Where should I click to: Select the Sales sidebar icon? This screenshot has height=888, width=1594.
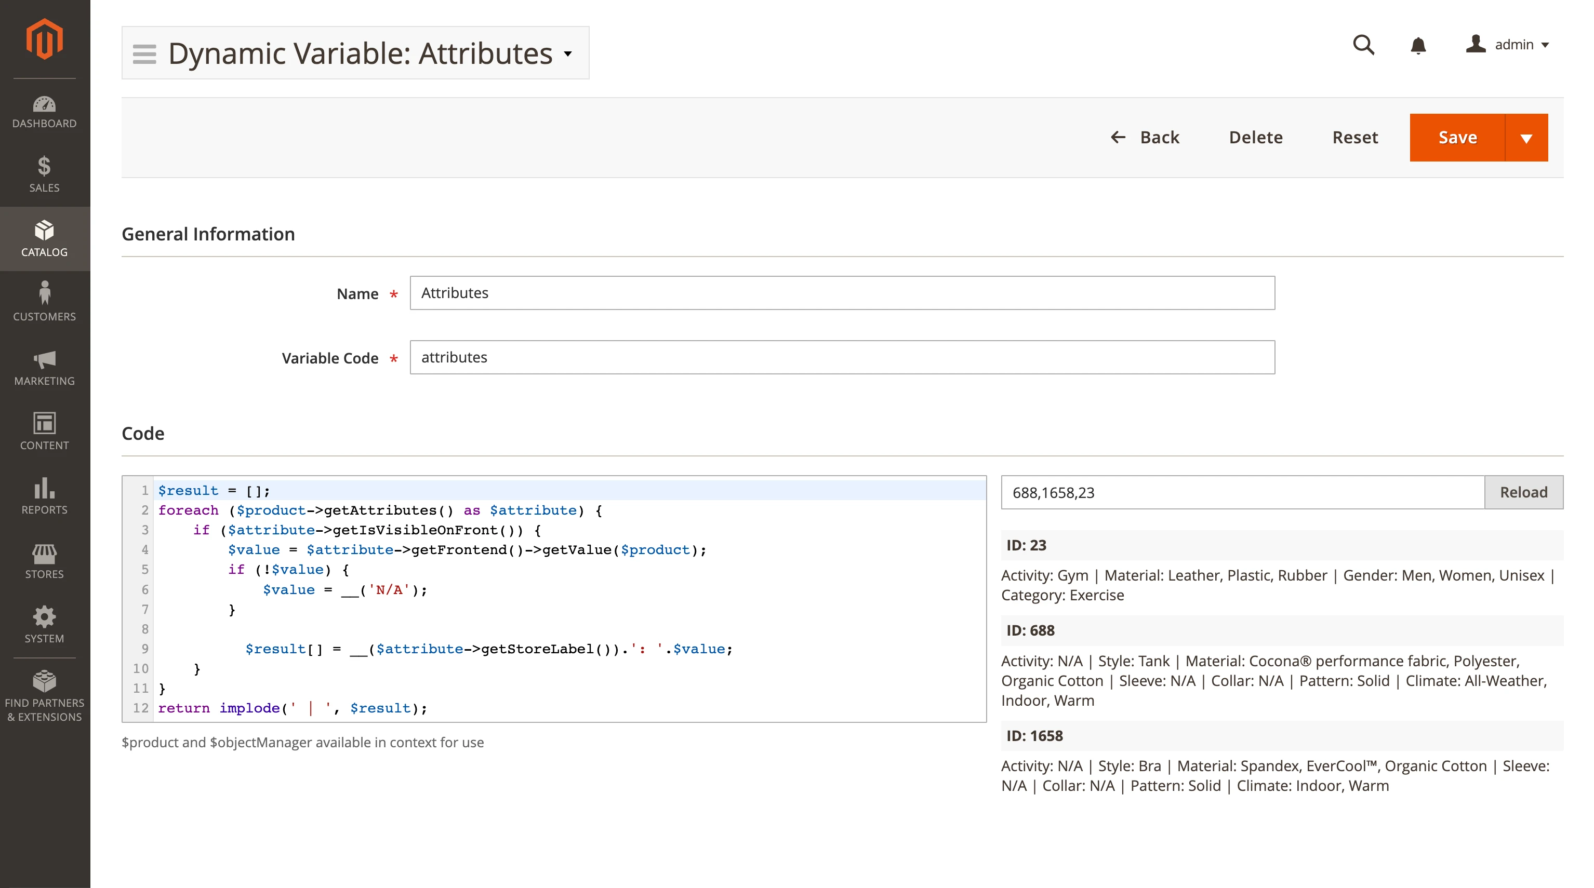point(44,175)
